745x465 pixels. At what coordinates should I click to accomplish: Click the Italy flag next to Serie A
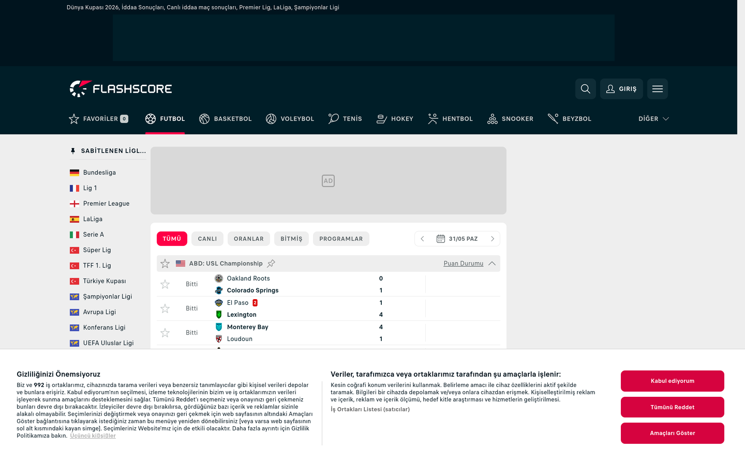point(74,235)
